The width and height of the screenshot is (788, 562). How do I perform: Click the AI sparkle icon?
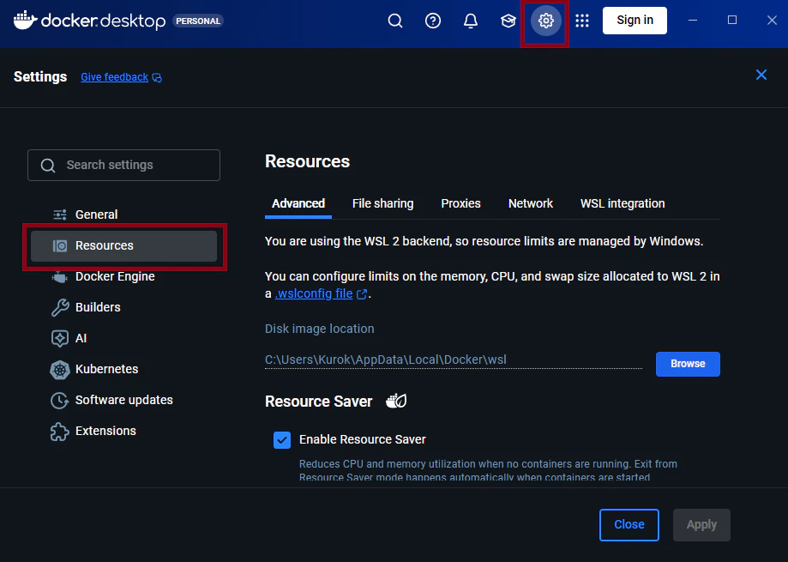60,338
